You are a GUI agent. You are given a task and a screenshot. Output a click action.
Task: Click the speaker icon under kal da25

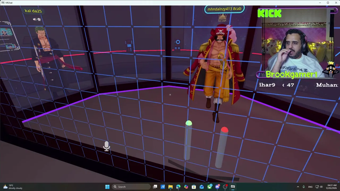pos(34,19)
